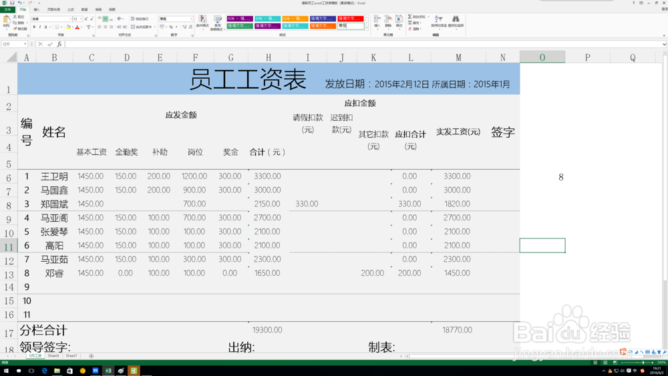Open the font size dropdown
Viewport: 668px width, 376px height.
[x=81, y=19]
